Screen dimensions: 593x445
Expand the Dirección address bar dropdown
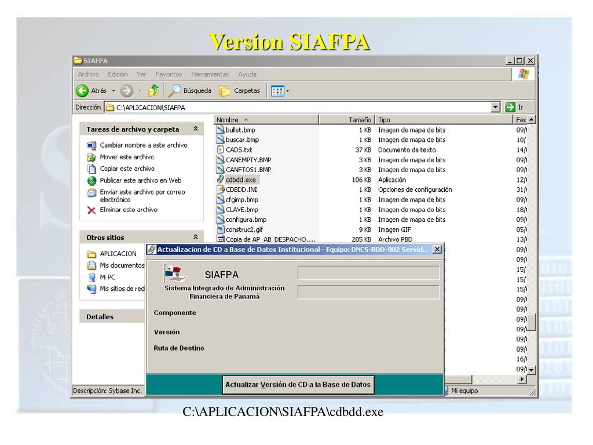pyautogui.click(x=496, y=107)
